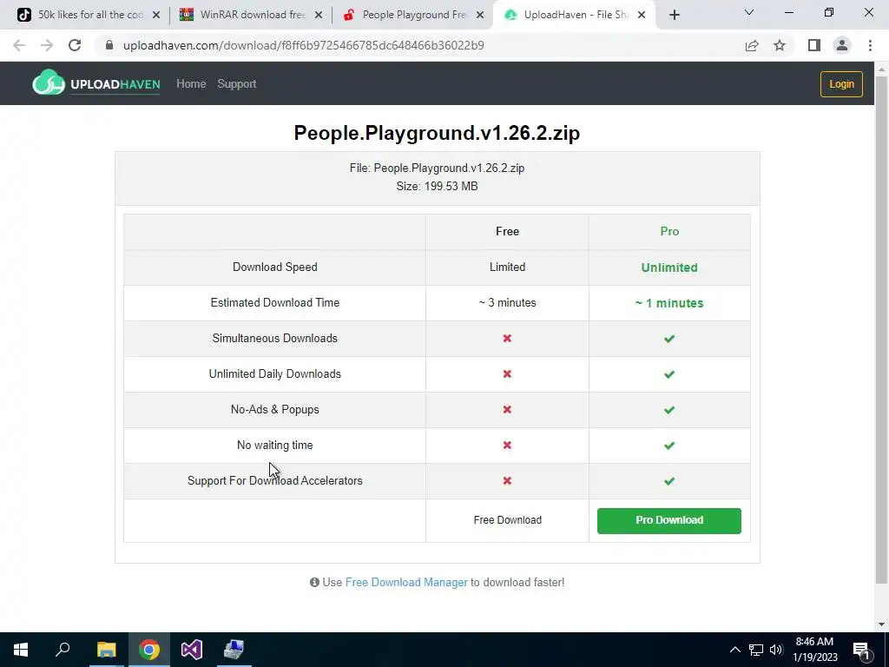
Task: Click the UPLOADHAVEN brand text
Action: pos(115,84)
